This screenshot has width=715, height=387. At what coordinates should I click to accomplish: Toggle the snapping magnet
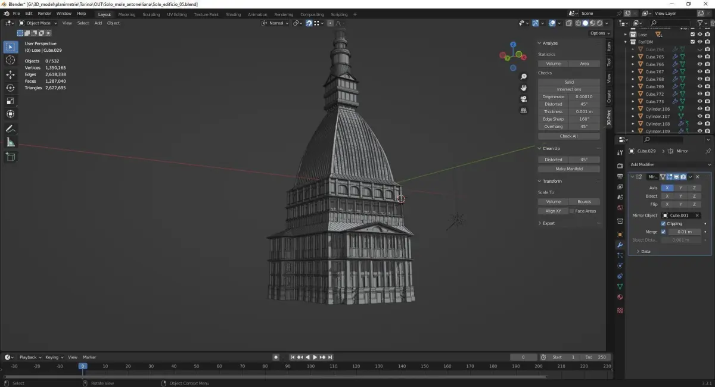tap(309, 23)
